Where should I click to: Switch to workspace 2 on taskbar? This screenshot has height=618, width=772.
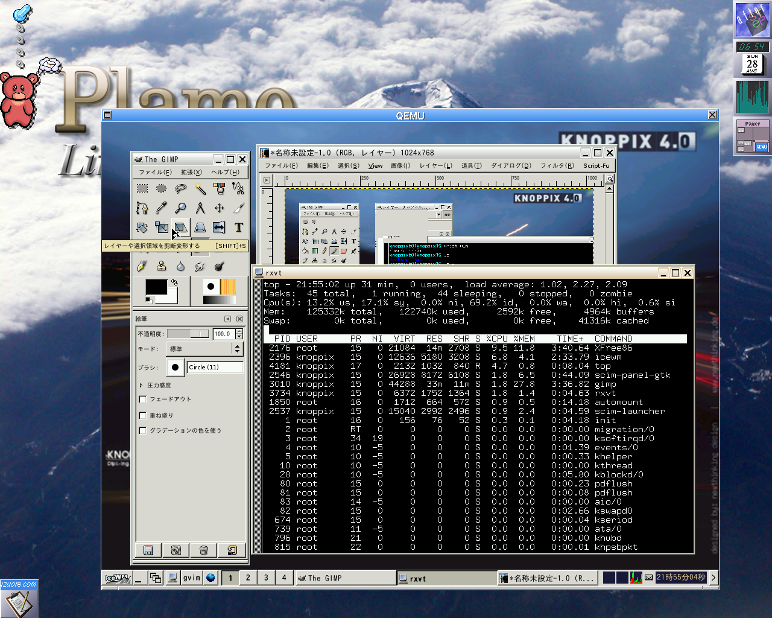[248, 578]
